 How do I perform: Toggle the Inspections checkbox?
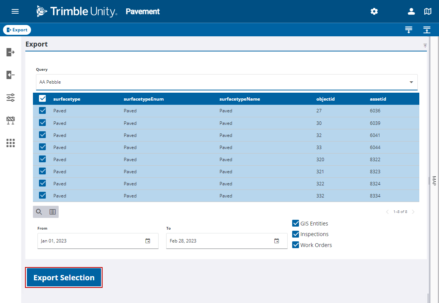pyautogui.click(x=295, y=234)
